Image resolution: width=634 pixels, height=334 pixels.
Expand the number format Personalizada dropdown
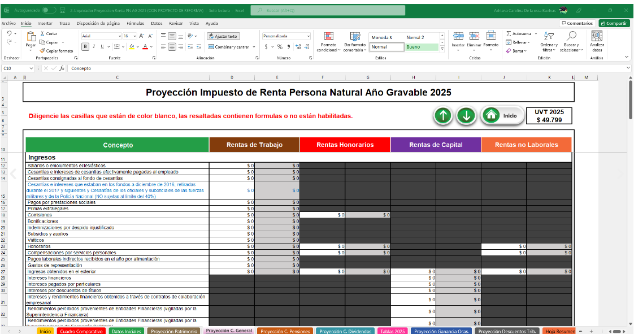(308, 36)
